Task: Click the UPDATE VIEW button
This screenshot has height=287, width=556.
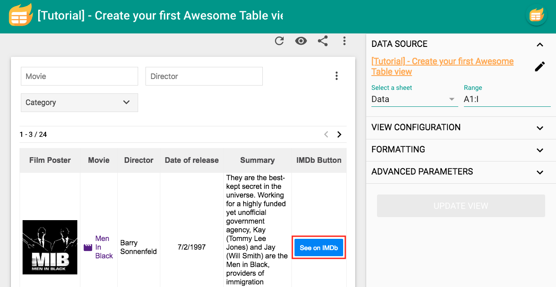Action: (x=461, y=206)
